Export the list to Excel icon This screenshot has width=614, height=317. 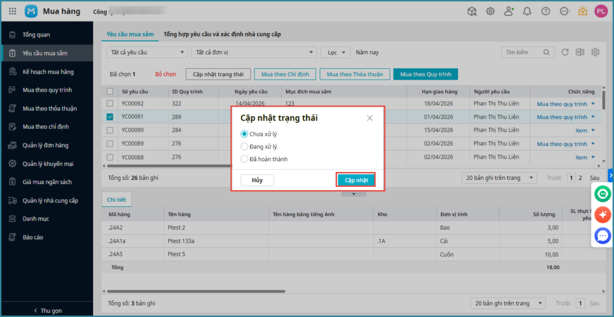point(580,52)
